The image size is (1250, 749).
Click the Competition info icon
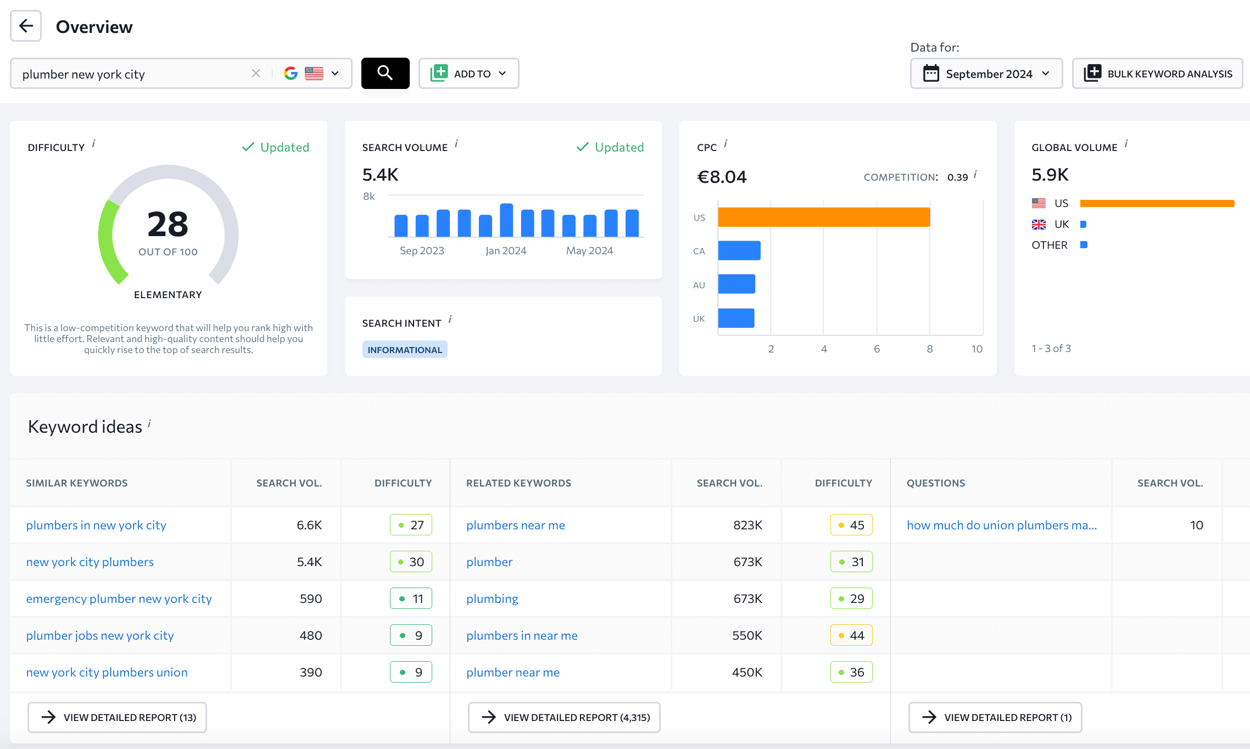click(x=975, y=175)
